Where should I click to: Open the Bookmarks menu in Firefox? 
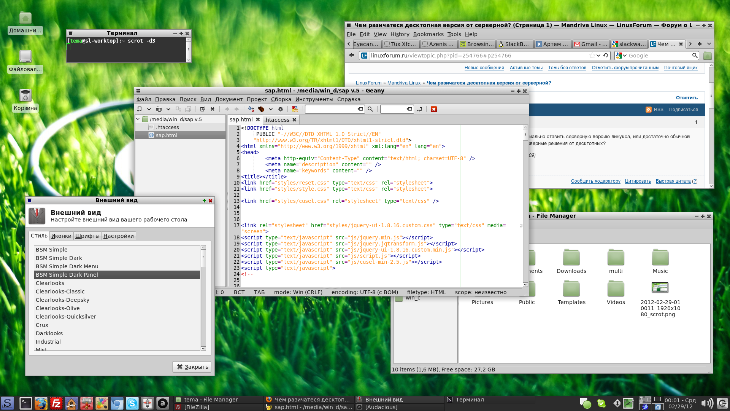click(x=428, y=34)
